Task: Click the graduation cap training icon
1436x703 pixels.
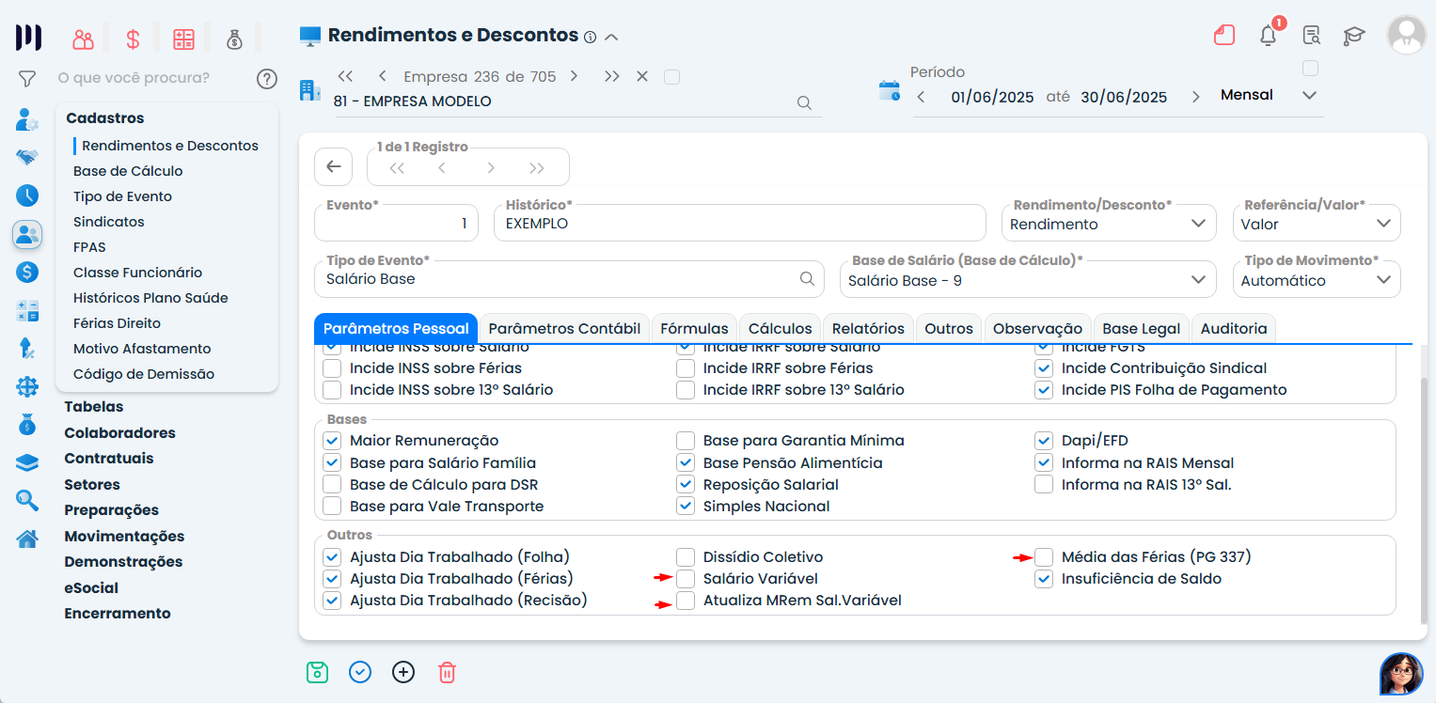Action: click(x=1353, y=36)
